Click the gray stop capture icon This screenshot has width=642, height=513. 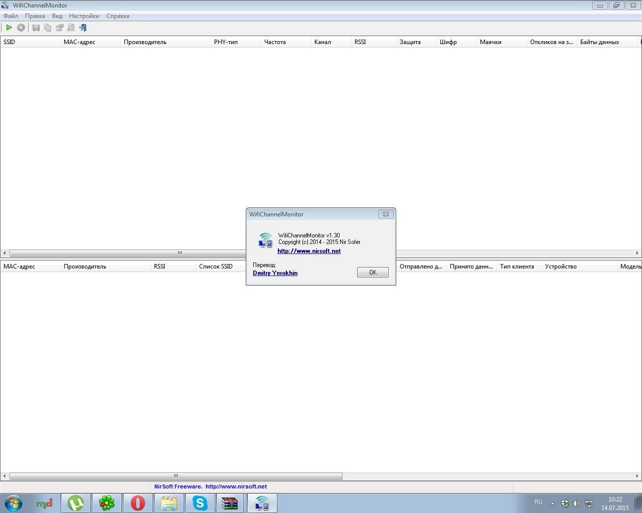click(x=21, y=28)
